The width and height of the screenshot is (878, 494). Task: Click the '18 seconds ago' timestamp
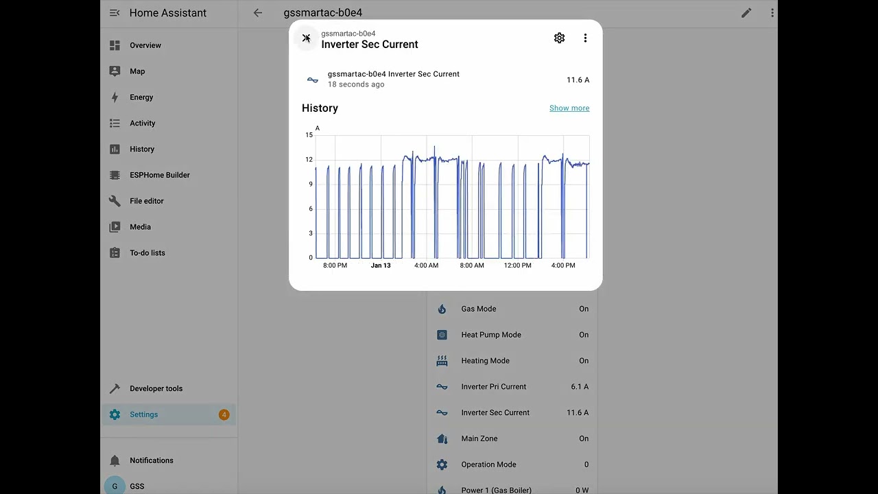coord(356,85)
